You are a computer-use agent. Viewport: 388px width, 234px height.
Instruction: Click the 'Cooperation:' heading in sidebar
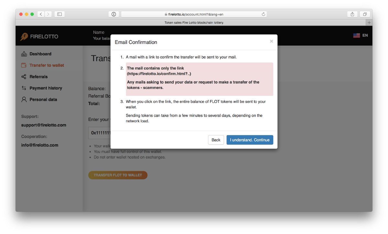point(34,136)
